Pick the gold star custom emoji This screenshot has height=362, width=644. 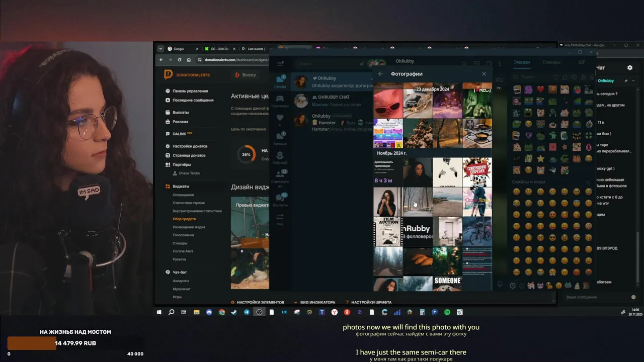click(x=541, y=158)
